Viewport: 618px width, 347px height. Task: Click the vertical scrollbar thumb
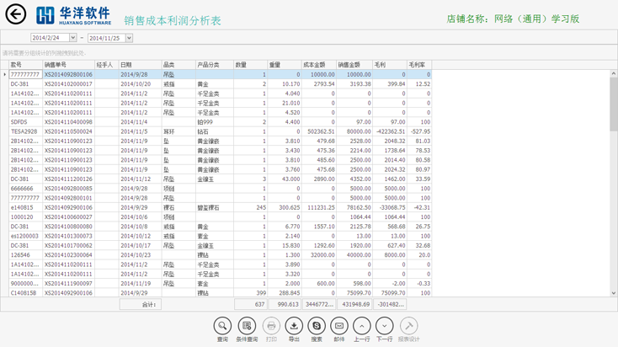click(x=613, y=104)
